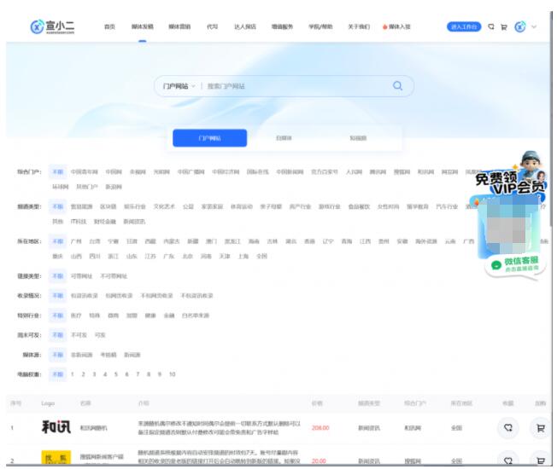Open the messages icon in top bar

tap(491, 26)
